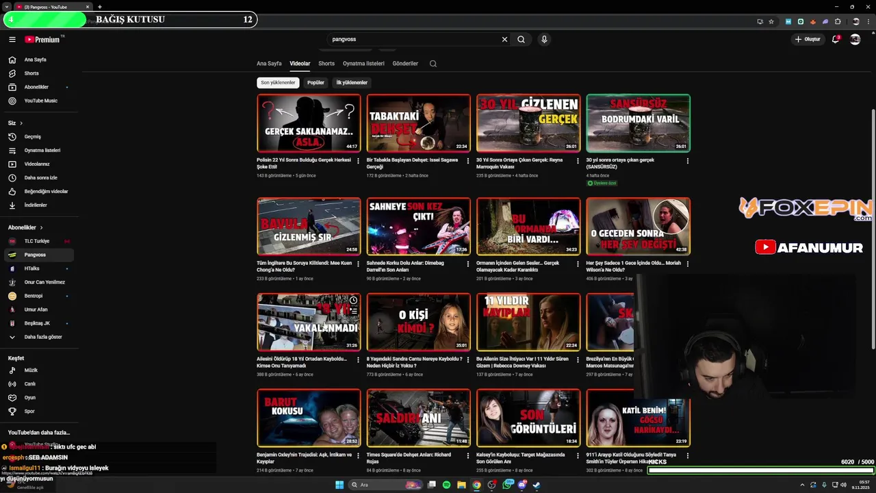The image size is (876, 493).
Task: Search within the channel using tab magnifier
Action: tap(433, 64)
